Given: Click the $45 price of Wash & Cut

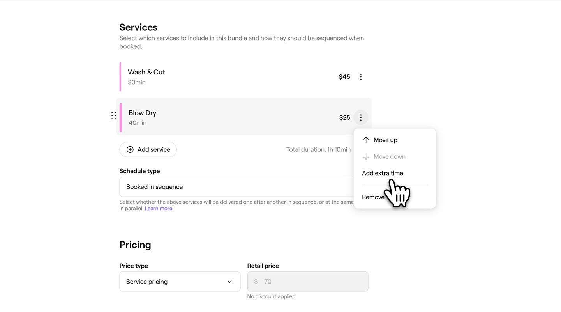Looking at the screenshot, I should coord(344,77).
